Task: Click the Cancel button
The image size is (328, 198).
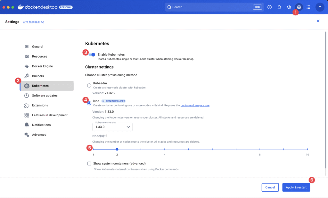Action: [x=270, y=187]
